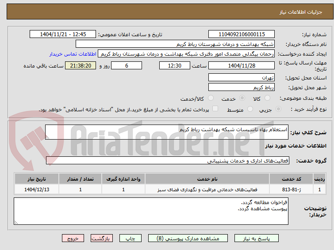The width and height of the screenshot is (334, 250).
Task: Click the تاریخ نیاز column header
Action: tap(37, 179)
